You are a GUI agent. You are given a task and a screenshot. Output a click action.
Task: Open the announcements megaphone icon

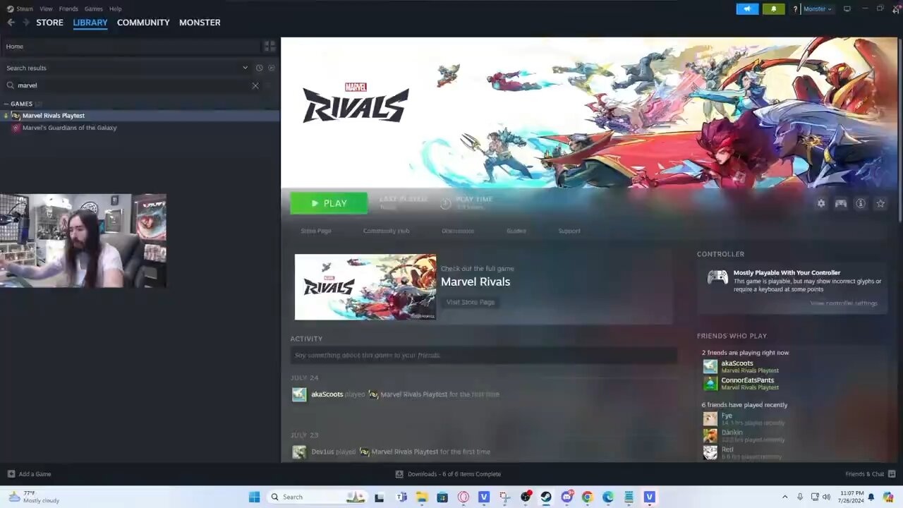point(747,9)
